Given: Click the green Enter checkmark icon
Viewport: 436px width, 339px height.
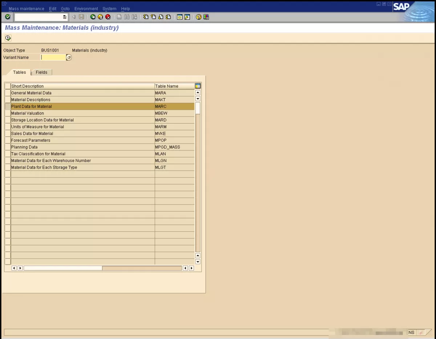Looking at the screenshot, I should coord(8,17).
